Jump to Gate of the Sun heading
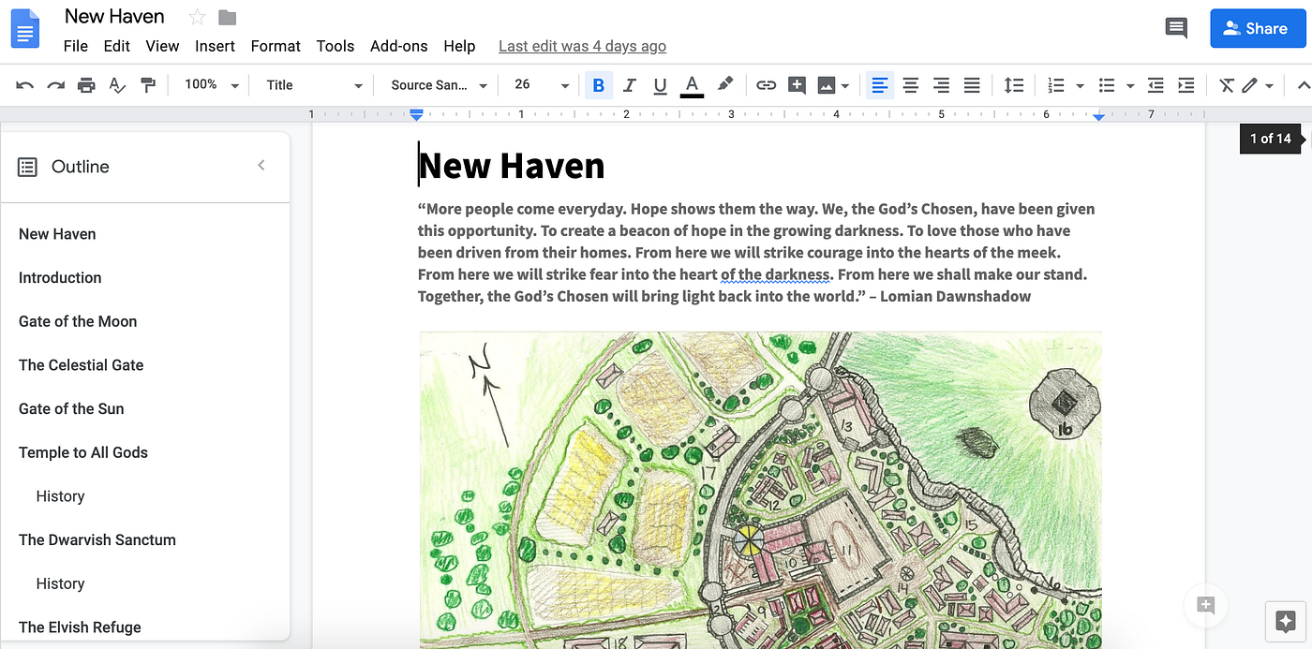Image resolution: width=1312 pixels, height=649 pixels. pos(71,408)
